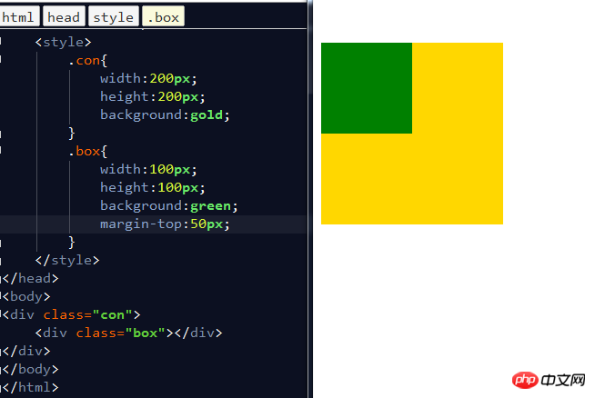The image size is (595, 398).
Task: Click the .box selector line
Action: click(87, 151)
